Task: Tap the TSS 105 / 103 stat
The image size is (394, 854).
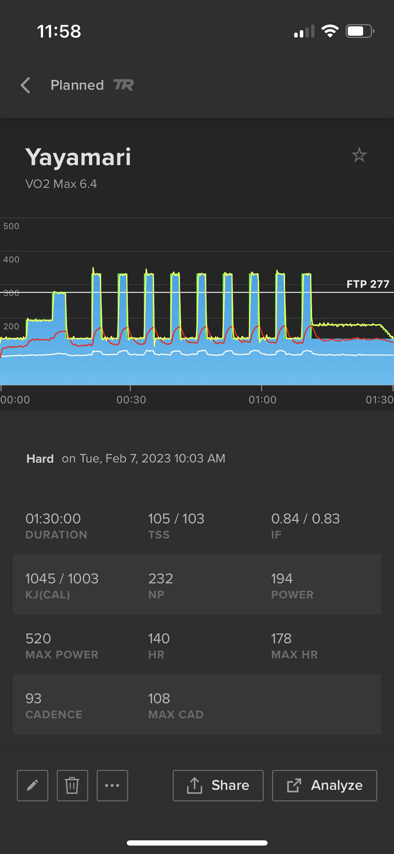Action: pos(176,525)
